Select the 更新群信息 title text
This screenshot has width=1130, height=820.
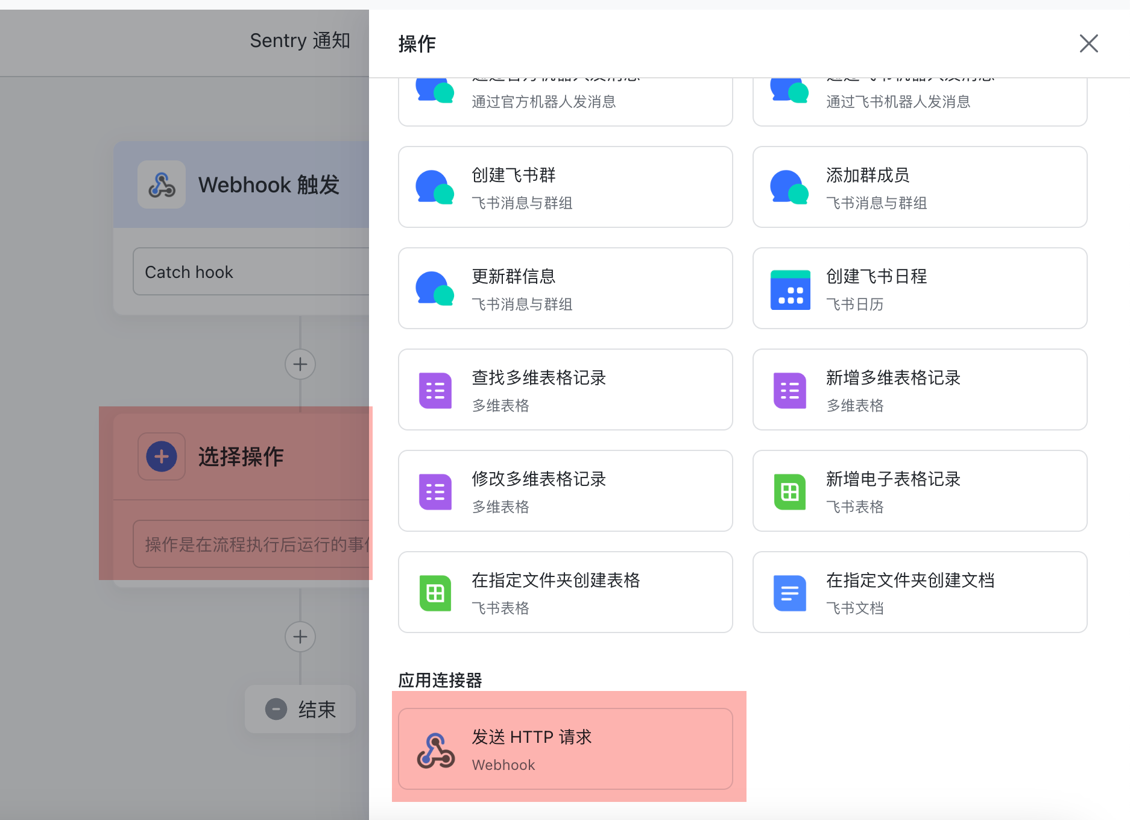[x=514, y=276]
